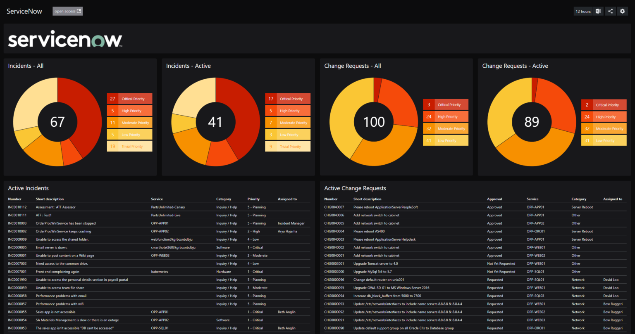Sort Active Incidents by the Priority column

pyautogui.click(x=253, y=199)
